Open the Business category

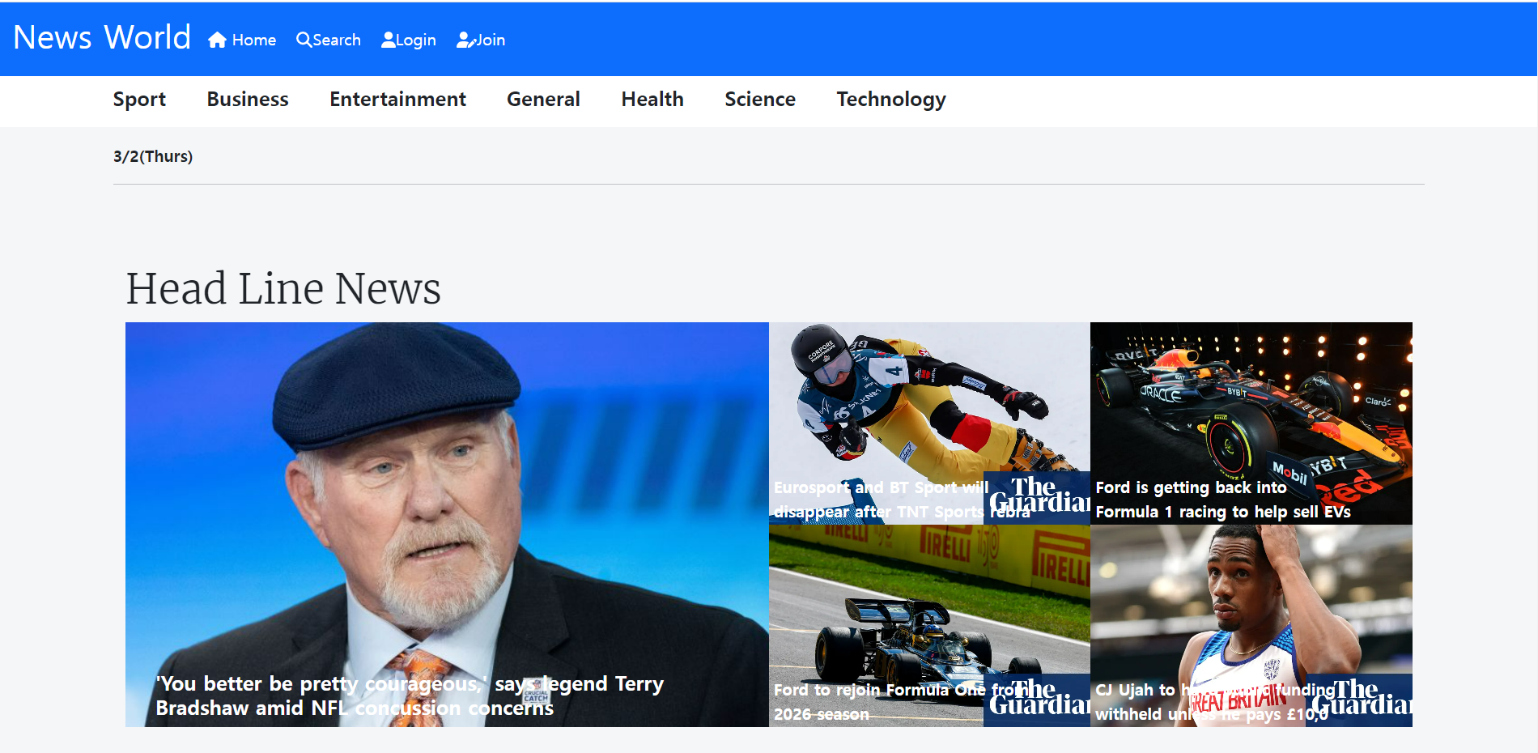248,99
